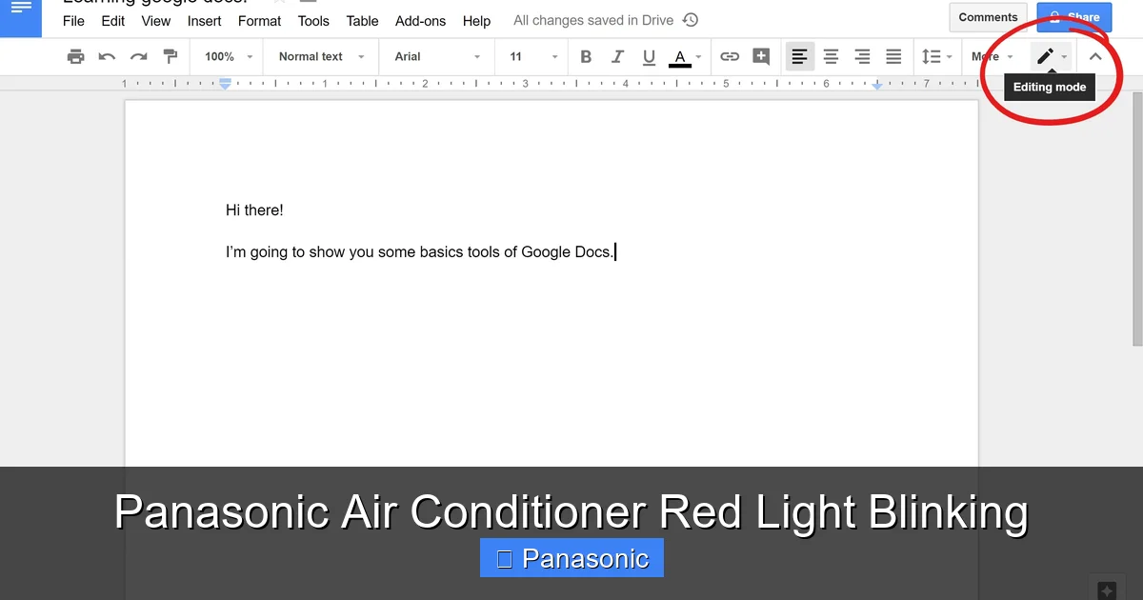Open the Tools menu

coord(313,21)
